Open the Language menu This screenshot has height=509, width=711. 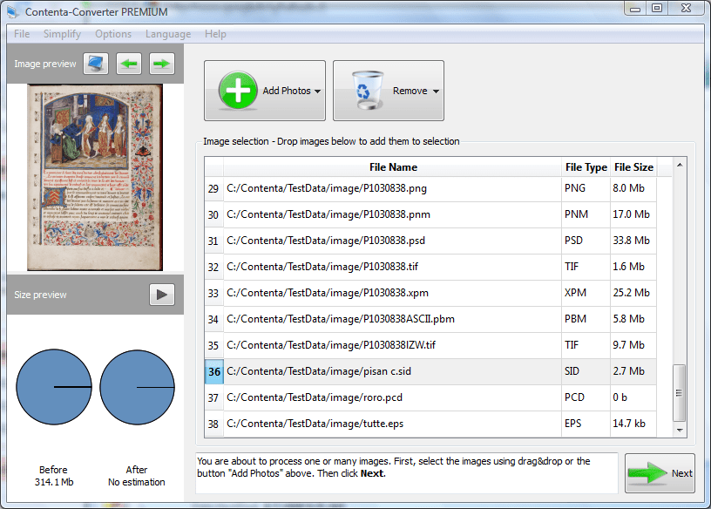coord(167,34)
